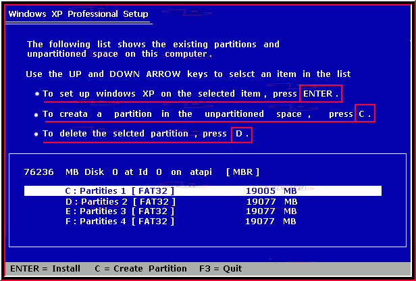This screenshot has height=281, width=416.
Task: Click ENTER = Install in status bar
Action: click(x=45, y=269)
